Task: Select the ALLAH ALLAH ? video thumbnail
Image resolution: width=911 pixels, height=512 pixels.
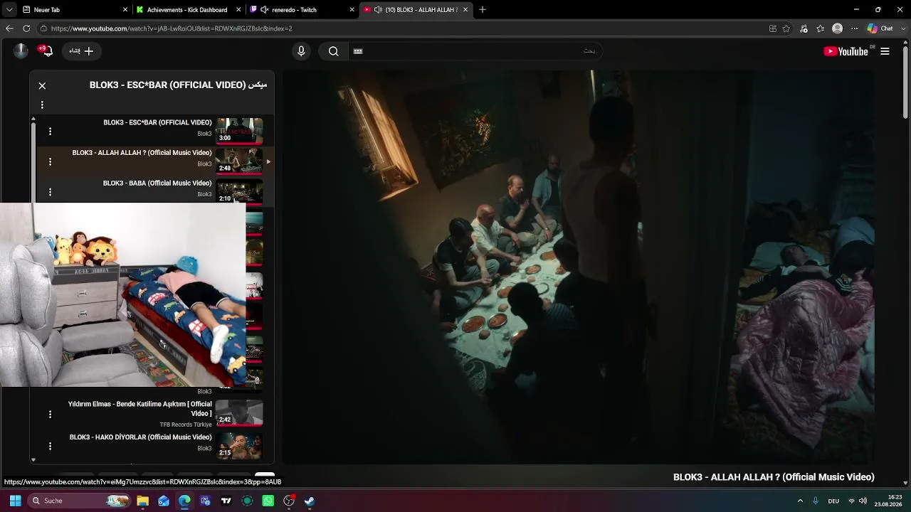Action: [239, 161]
